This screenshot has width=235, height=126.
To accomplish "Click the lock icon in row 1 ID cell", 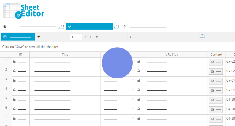I will pyautogui.click(x=14, y=61).
